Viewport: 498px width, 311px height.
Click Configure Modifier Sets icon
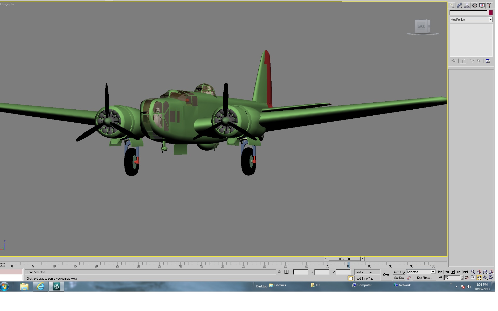pyautogui.click(x=488, y=61)
